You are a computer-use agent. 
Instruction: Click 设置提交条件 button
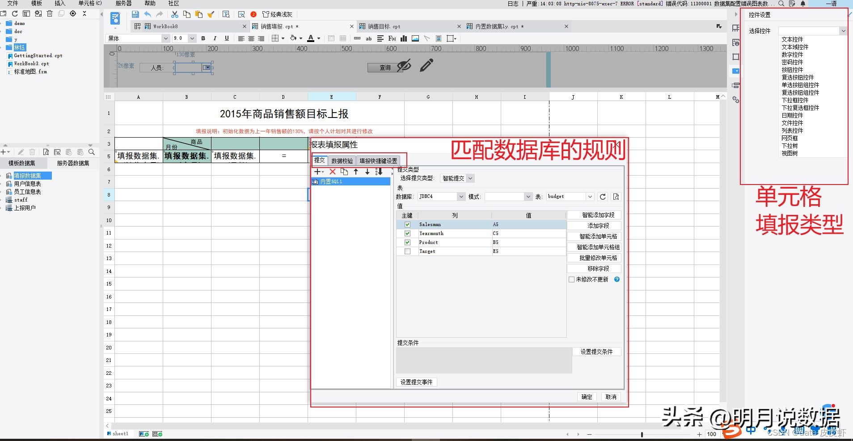tap(596, 352)
